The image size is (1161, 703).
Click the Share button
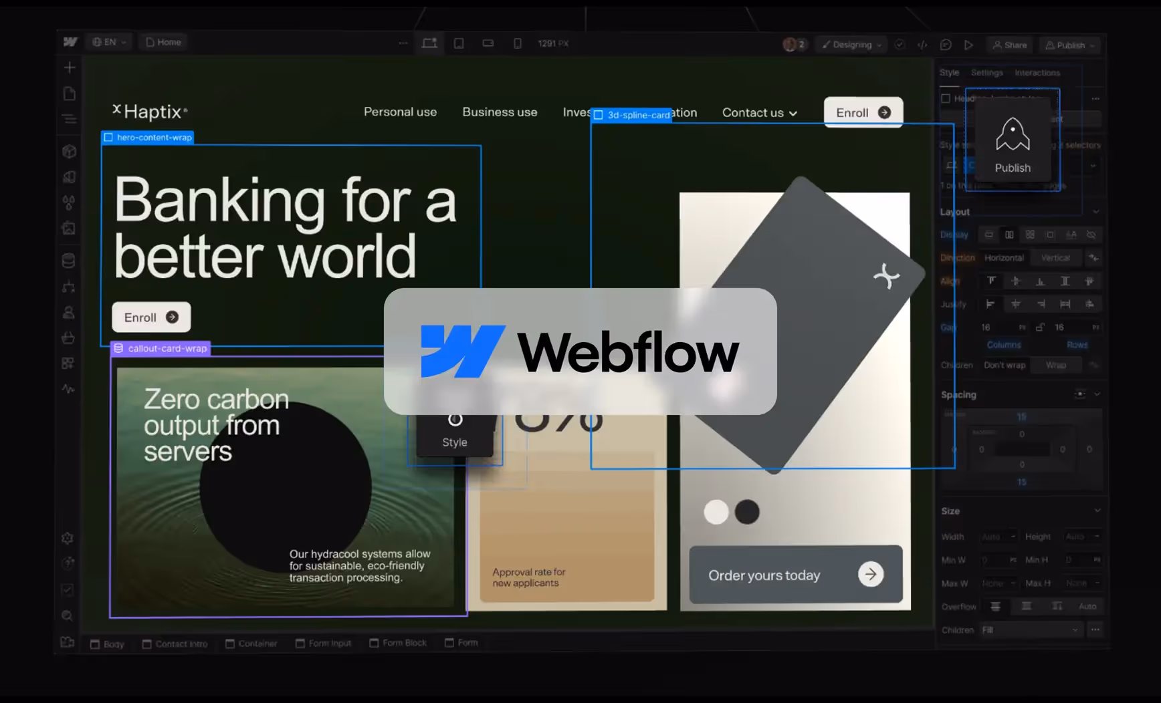1010,45
